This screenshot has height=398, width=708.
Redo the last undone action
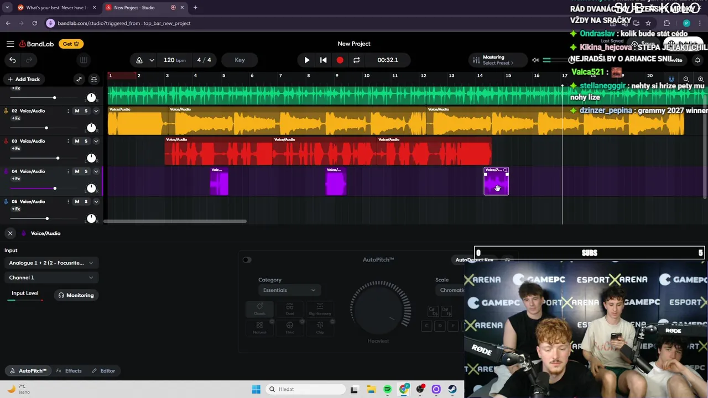click(x=29, y=60)
